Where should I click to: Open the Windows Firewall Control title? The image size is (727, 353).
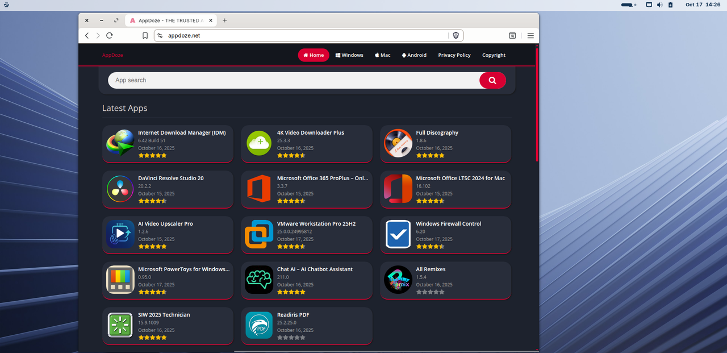coord(449,223)
